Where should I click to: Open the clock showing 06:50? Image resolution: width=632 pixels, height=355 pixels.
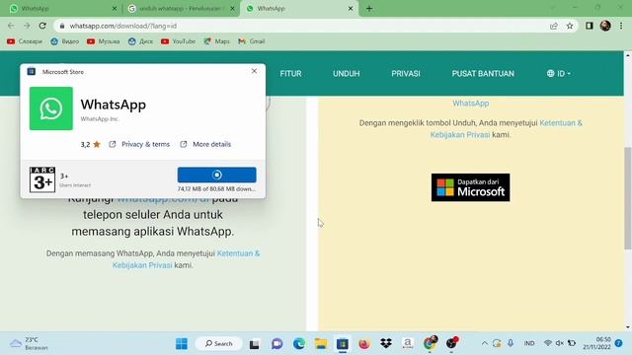596,343
